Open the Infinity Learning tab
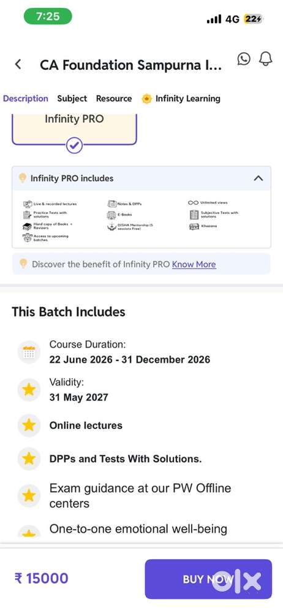Viewport: 283px width, 613px height. (x=181, y=99)
